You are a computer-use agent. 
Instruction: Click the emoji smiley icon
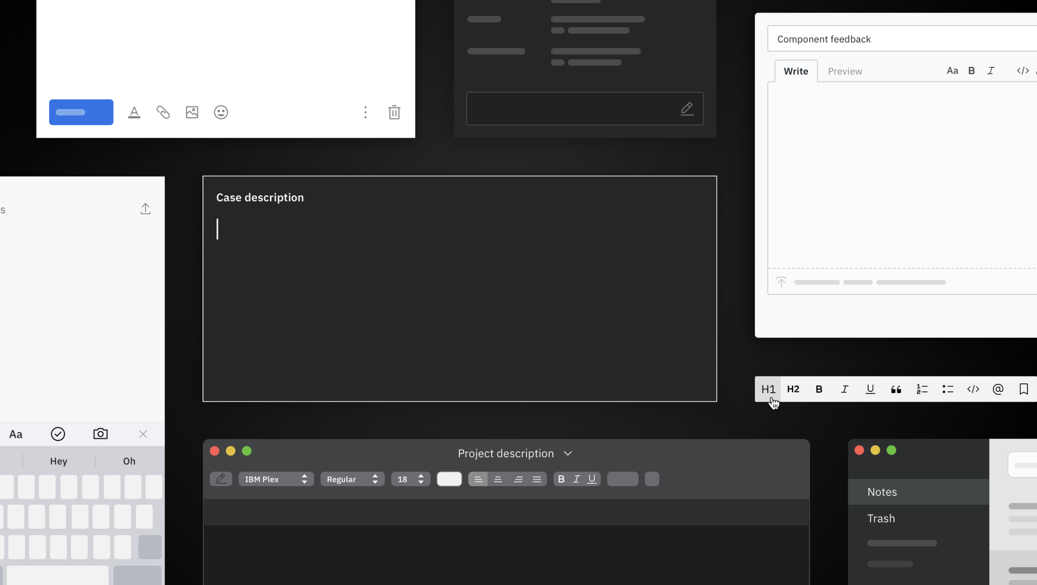pos(221,112)
